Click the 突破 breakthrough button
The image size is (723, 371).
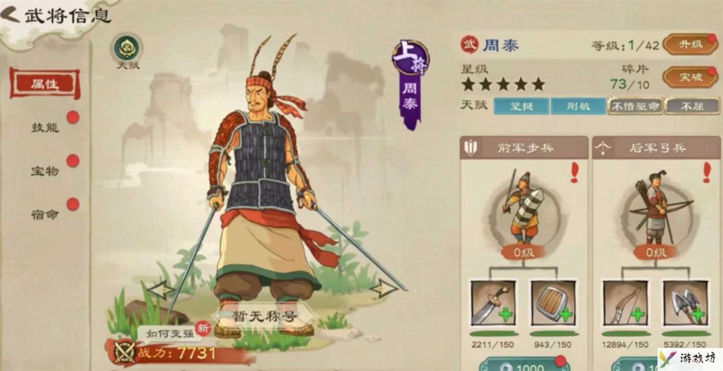[x=690, y=78]
